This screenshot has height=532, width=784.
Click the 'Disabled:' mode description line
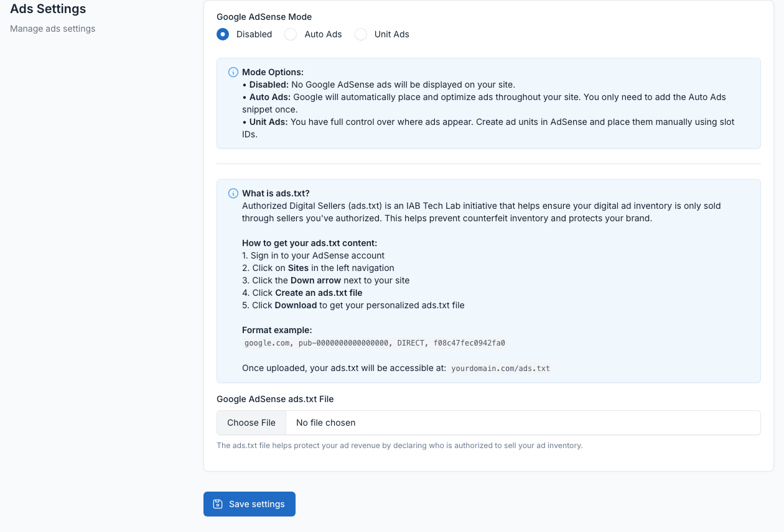[378, 85]
